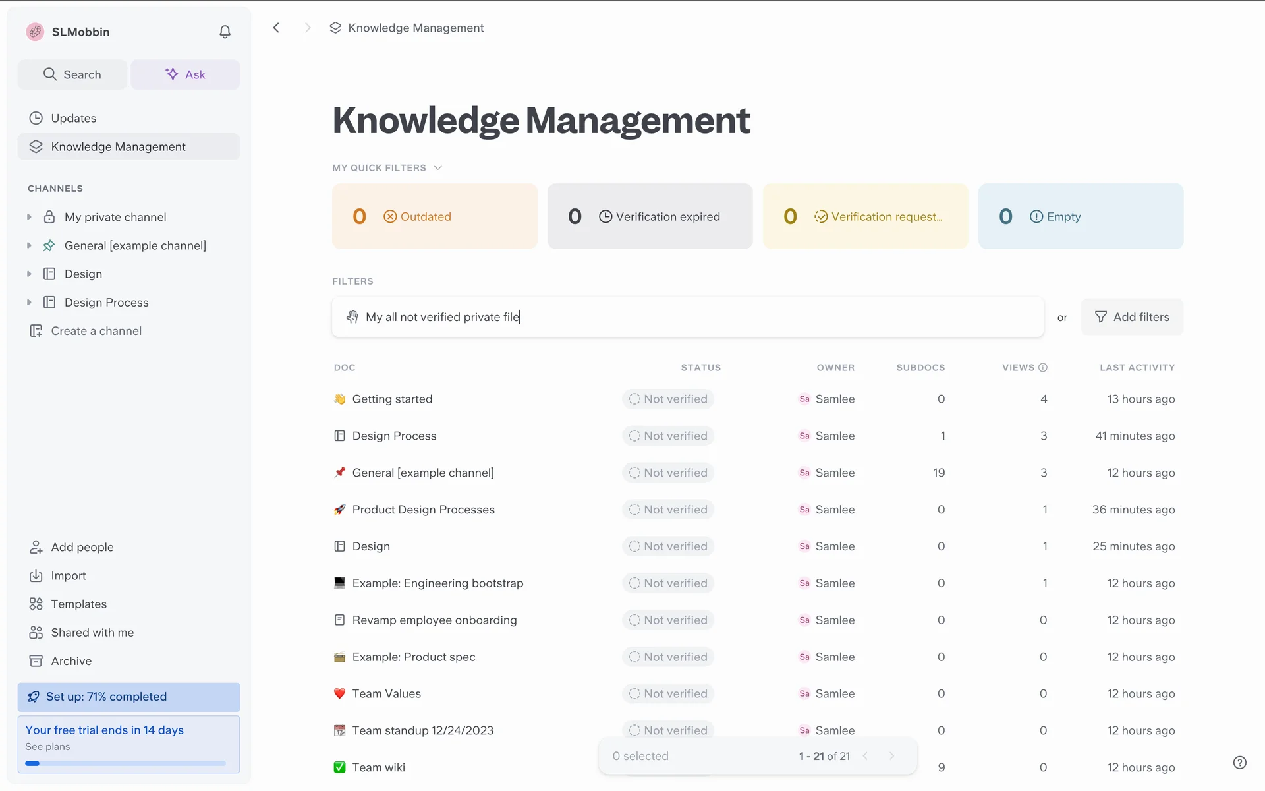Toggle the Empty quick filter card
The image size is (1265, 791).
tap(1081, 216)
